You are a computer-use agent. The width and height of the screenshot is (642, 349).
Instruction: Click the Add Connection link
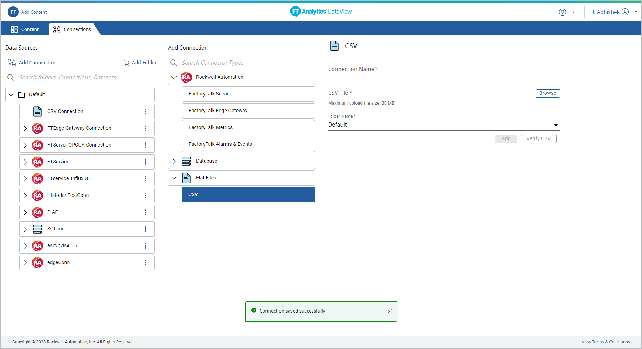pos(37,63)
